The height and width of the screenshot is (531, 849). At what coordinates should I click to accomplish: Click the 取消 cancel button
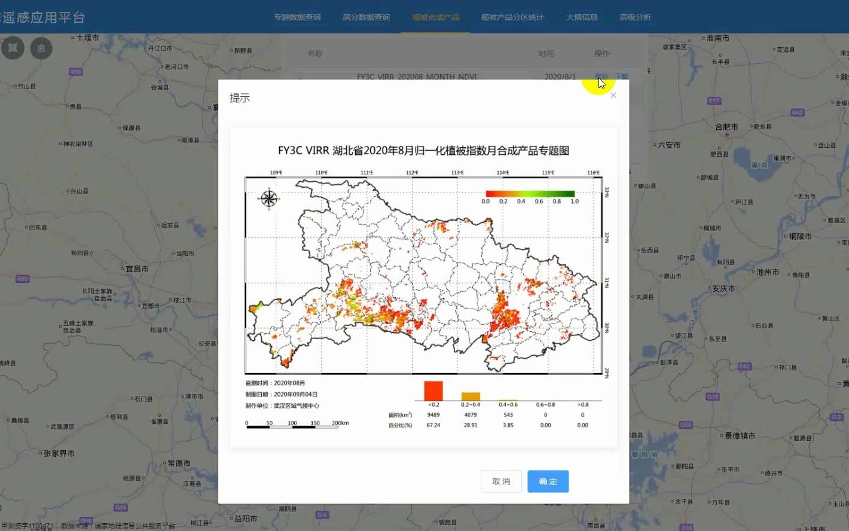[x=501, y=481]
